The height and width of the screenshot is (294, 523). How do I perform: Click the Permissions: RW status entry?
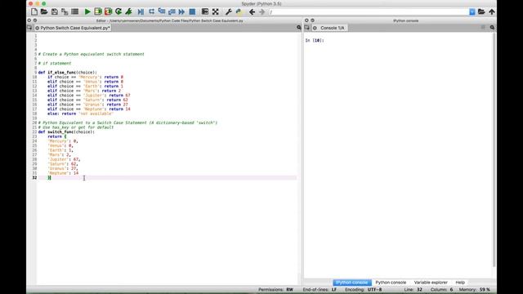tap(276, 290)
